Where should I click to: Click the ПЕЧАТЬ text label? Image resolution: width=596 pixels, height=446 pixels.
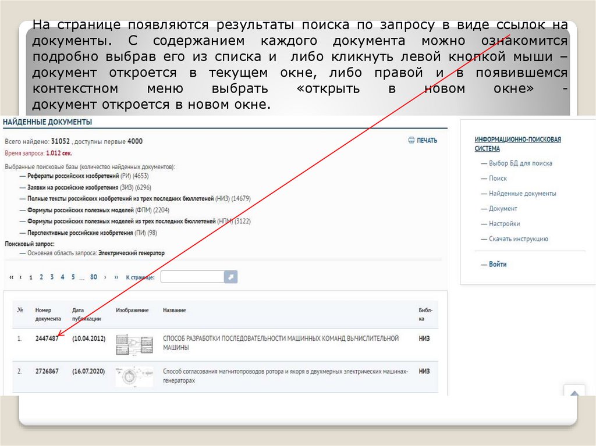point(427,141)
